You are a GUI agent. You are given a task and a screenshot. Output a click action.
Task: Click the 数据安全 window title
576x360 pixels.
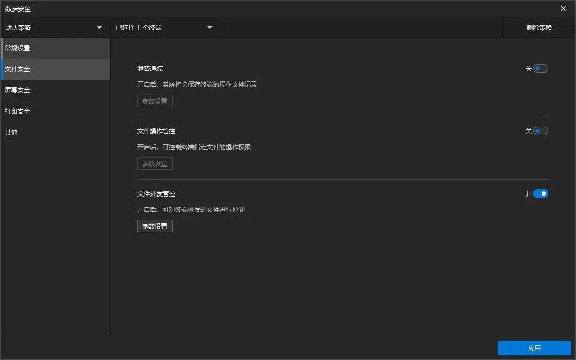pyautogui.click(x=18, y=8)
